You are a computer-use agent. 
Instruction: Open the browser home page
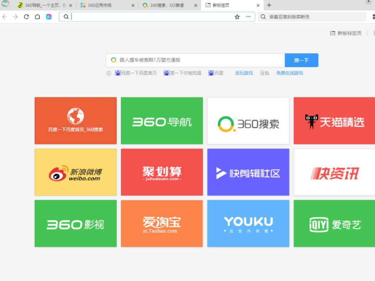coord(37,17)
